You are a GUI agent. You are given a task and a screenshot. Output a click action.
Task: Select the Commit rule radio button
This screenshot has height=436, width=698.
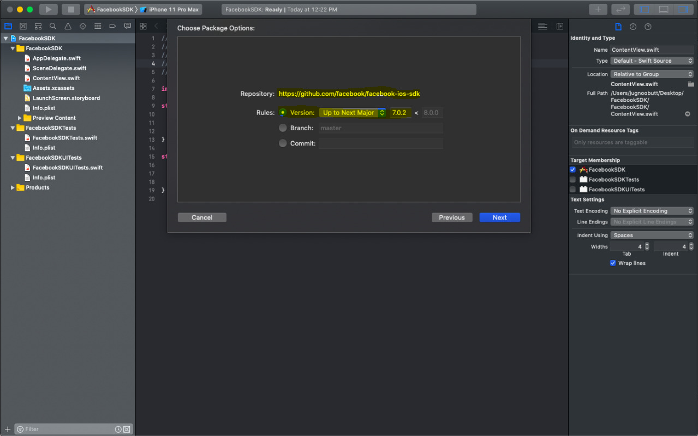[283, 143]
